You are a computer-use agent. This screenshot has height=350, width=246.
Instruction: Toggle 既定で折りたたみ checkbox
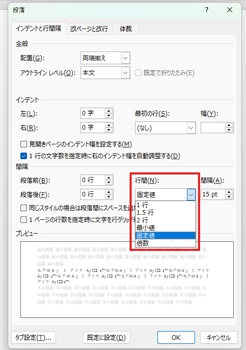(x=138, y=73)
